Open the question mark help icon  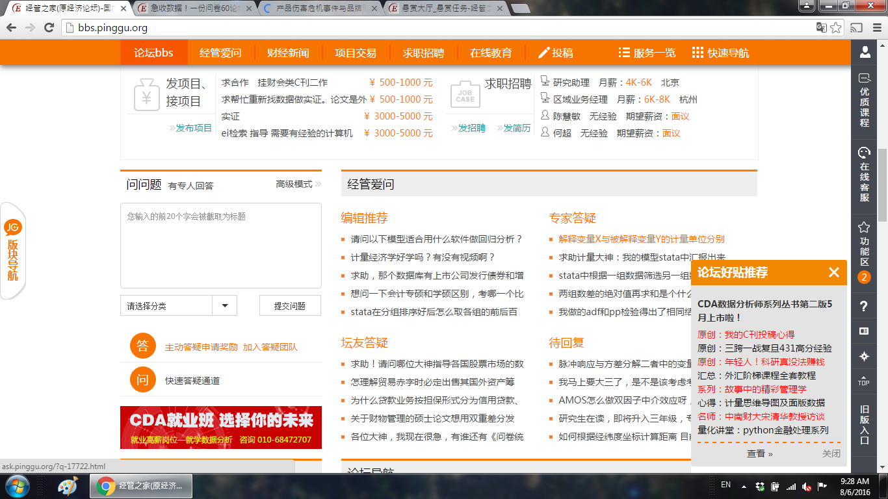click(864, 306)
